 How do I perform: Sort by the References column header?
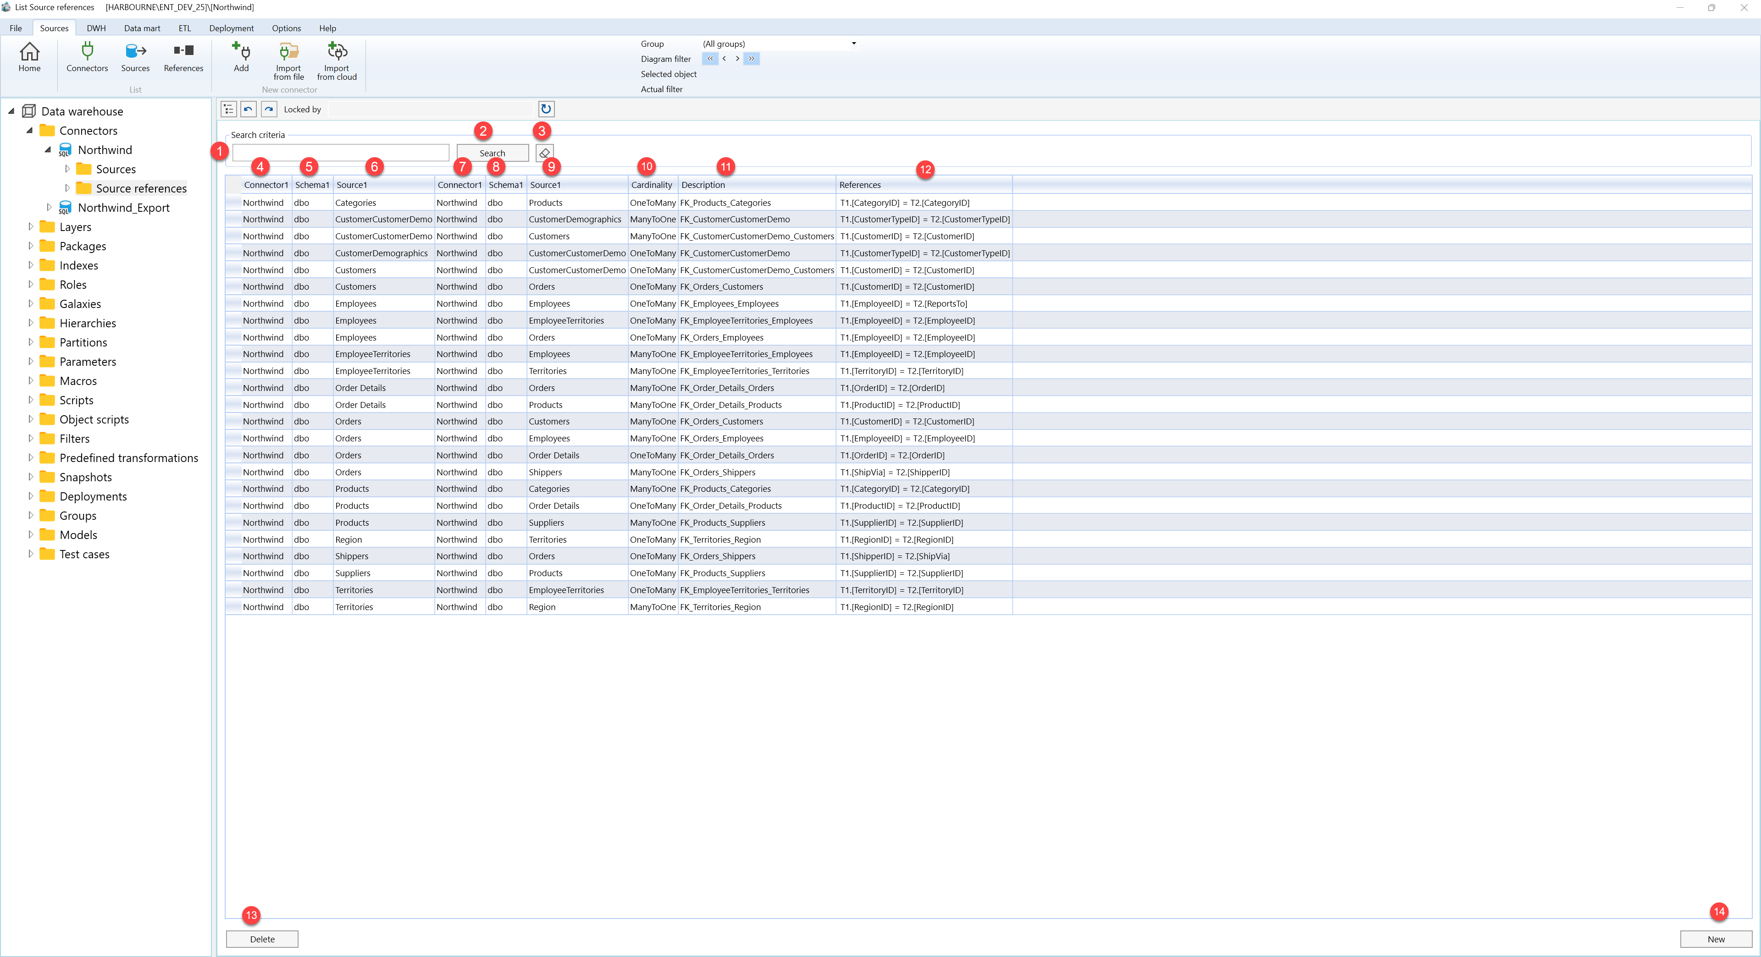pyautogui.click(x=924, y=184)
